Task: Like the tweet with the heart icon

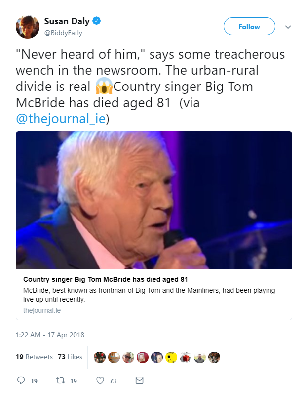Action: pyautogui.click(x=100, y=381)
